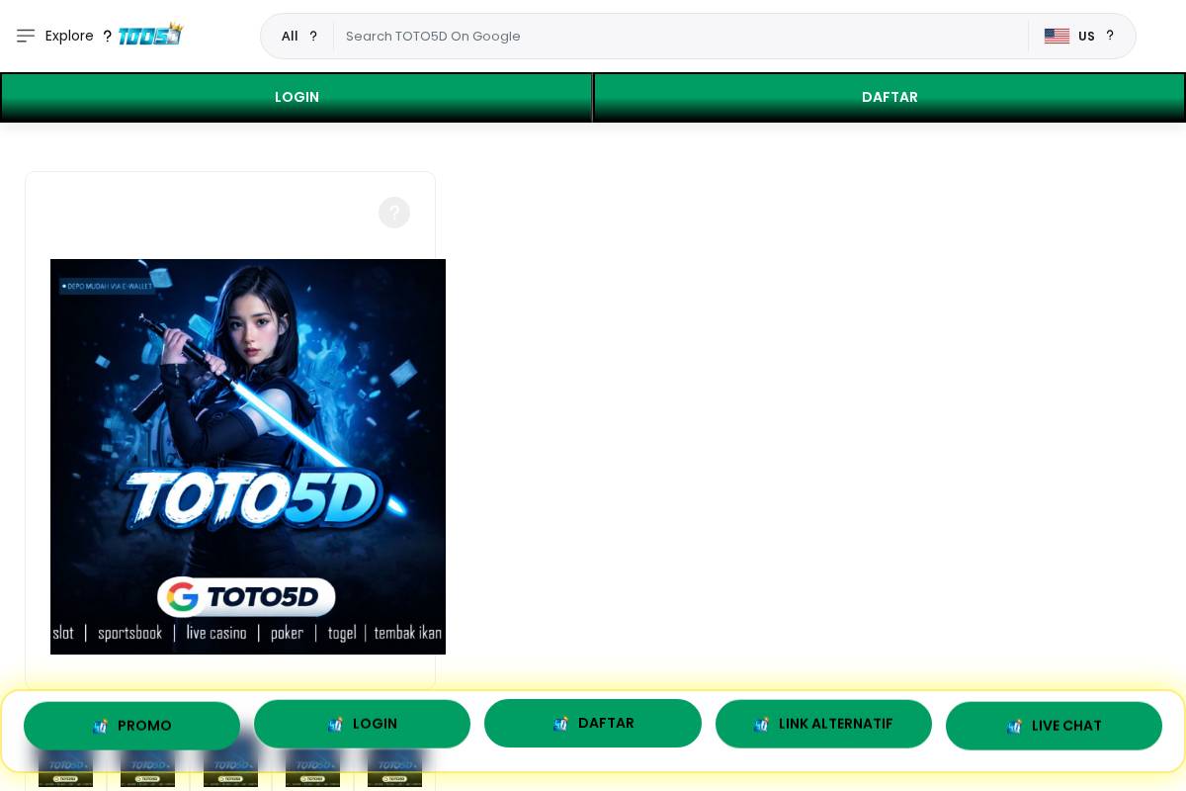Viewport: 1186px width, 791px height.
Task: Click the green LOGIN bar at top
Action: click(x=296, y=97)
